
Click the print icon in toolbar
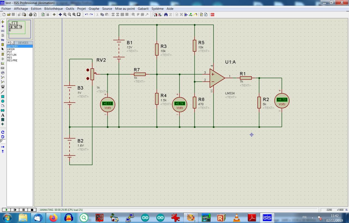(31, 14)
